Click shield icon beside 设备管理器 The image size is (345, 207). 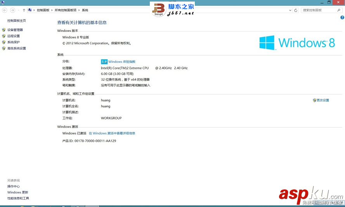tap(3, 30)
